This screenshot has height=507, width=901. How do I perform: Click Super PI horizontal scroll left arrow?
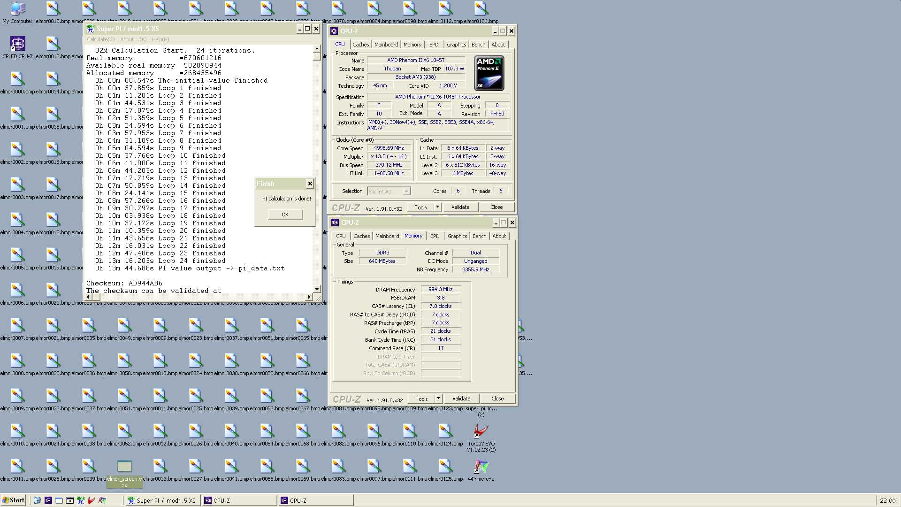(x=88, y=297)
